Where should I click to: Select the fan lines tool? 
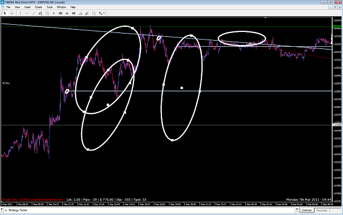87,13
